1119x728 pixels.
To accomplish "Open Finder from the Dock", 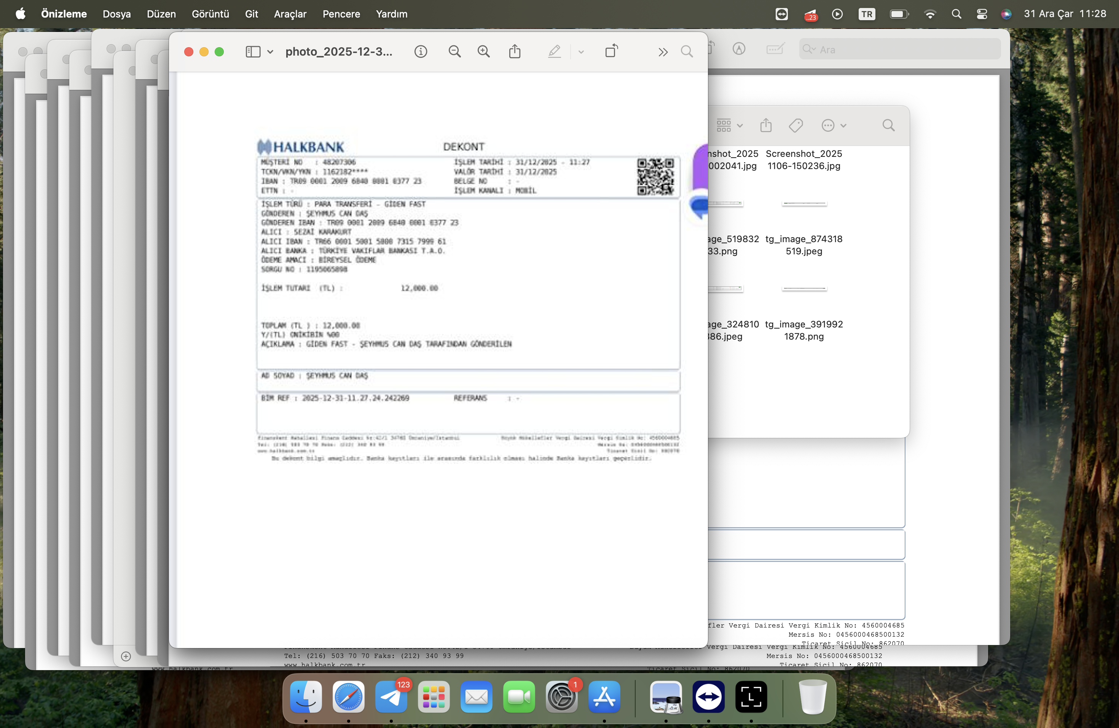I will coord(306,696).
